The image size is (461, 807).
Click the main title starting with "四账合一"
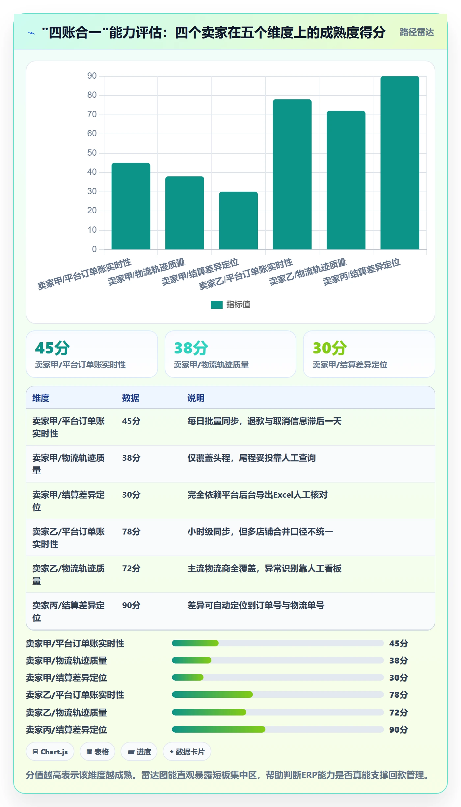point(214,33)
